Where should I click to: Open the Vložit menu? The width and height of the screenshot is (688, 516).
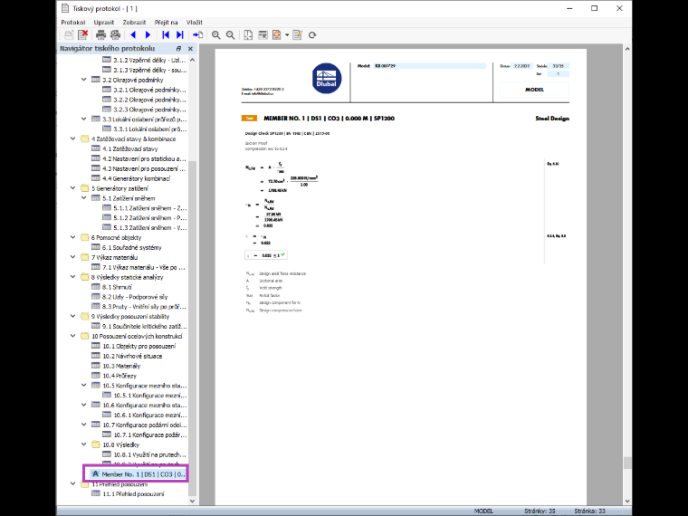coord(195,23)
